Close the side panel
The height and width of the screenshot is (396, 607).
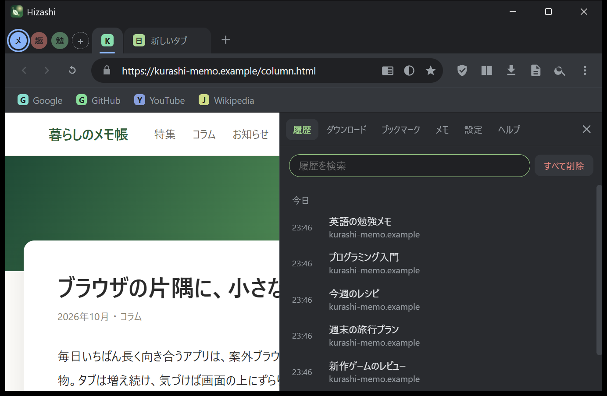click(x=586, y=129)
